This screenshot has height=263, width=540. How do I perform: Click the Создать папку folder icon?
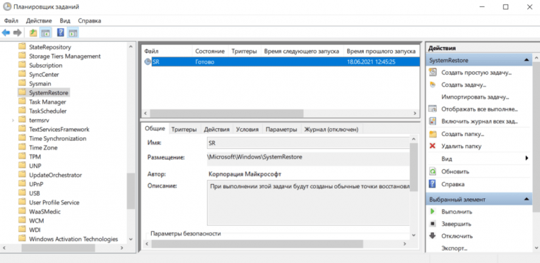click(x=432, y=134)
